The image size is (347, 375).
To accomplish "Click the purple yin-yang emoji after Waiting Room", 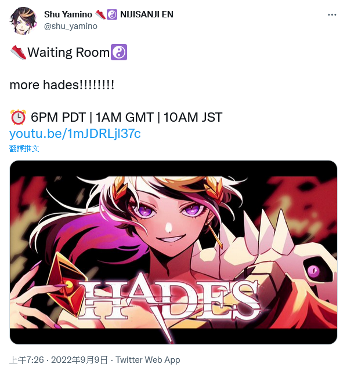I will click(119, 52).
